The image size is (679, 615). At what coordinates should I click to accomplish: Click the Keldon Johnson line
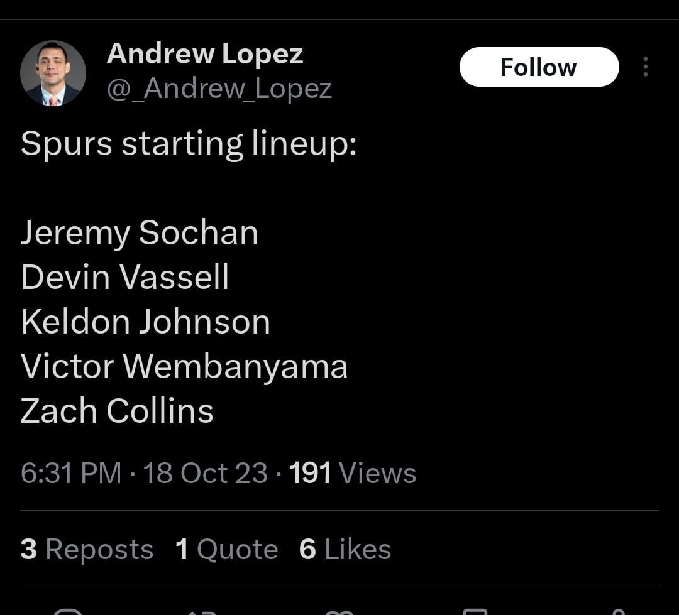coord(145,322)
